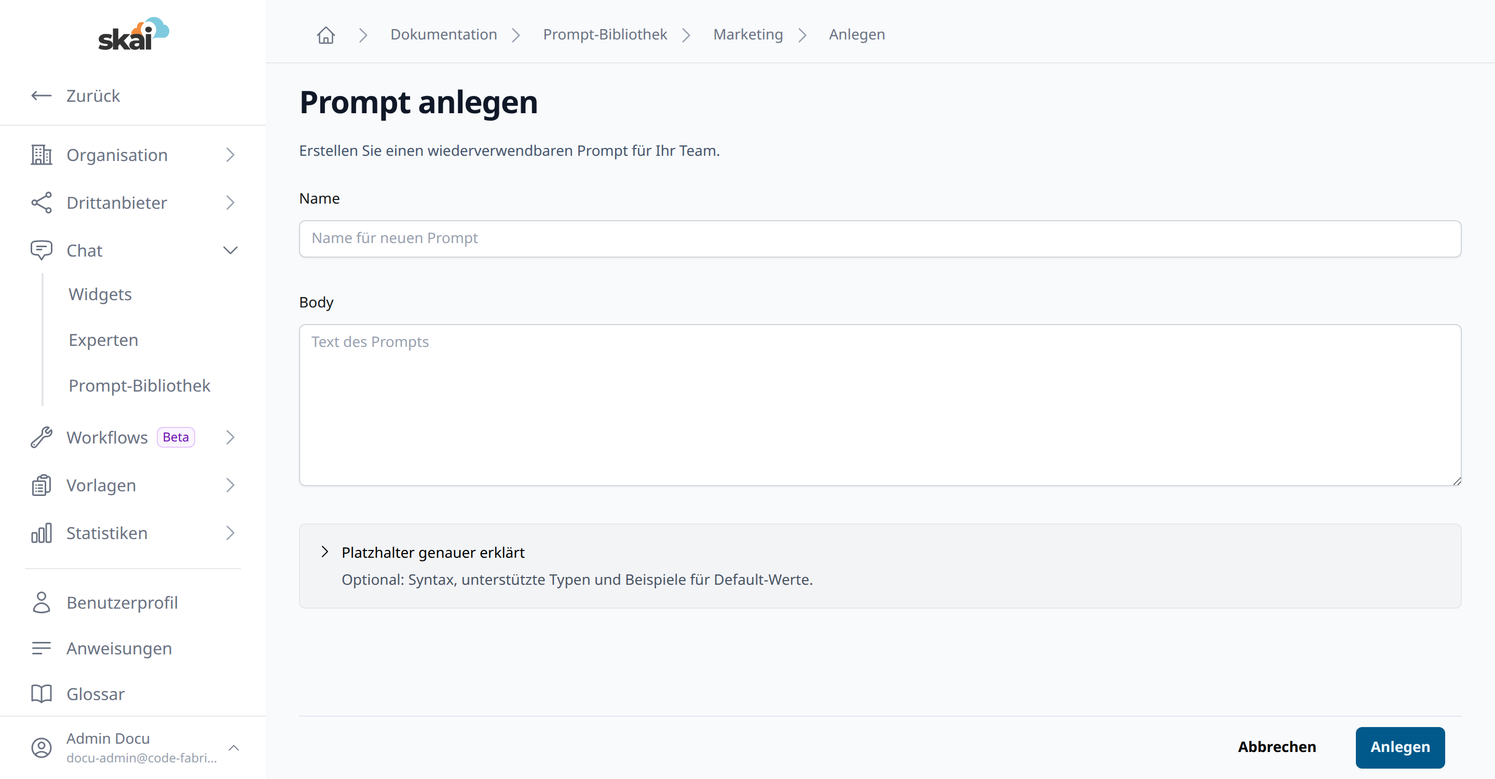1495x779 pixels.
Task: Click the Zurück link
Action: [x=93, y=96]
